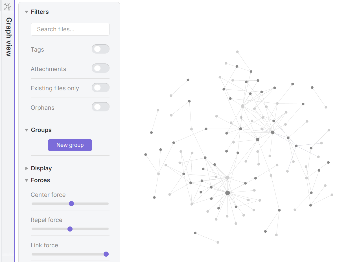Click the Repel force slider handle
348x262 pixels.
click(x=70, y=229)
